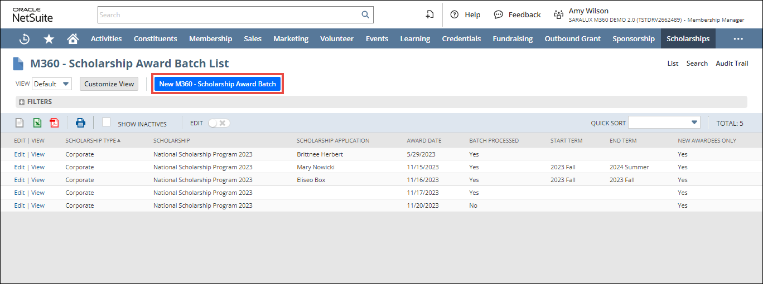The image size is (763, 284).
Task: Go to Home via house icon
Action: (73, 38)
